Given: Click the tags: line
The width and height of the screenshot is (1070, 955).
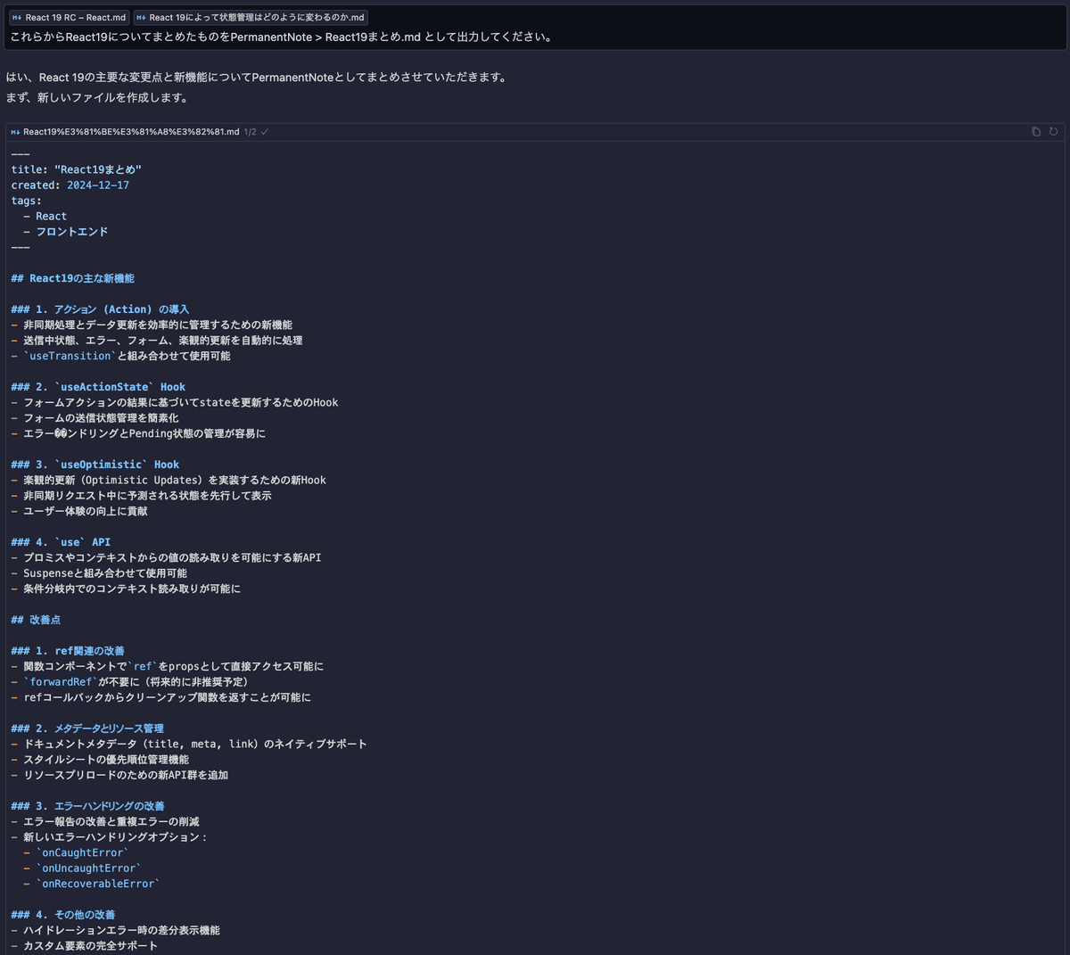Looking at the screenshot, I should [x=27, y=201].
